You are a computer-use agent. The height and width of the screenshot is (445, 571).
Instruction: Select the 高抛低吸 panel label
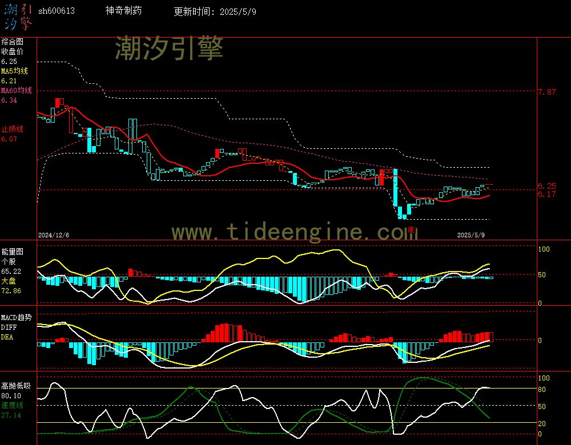click(15, 386)
